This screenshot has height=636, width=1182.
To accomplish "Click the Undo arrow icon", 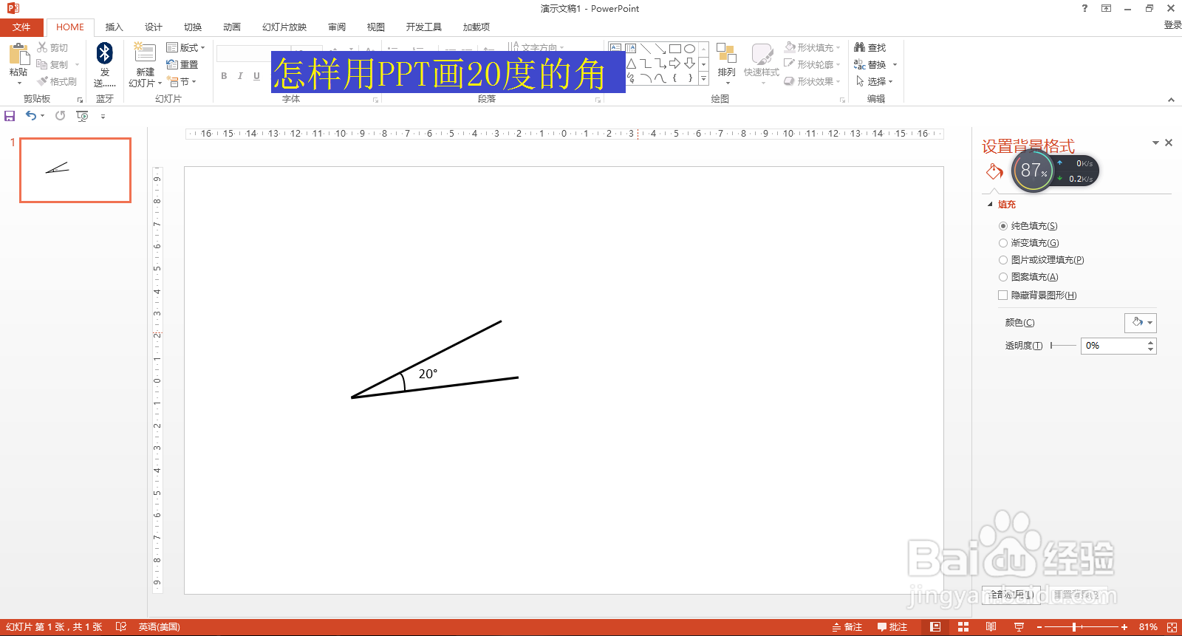I will (x=30, y=115).
